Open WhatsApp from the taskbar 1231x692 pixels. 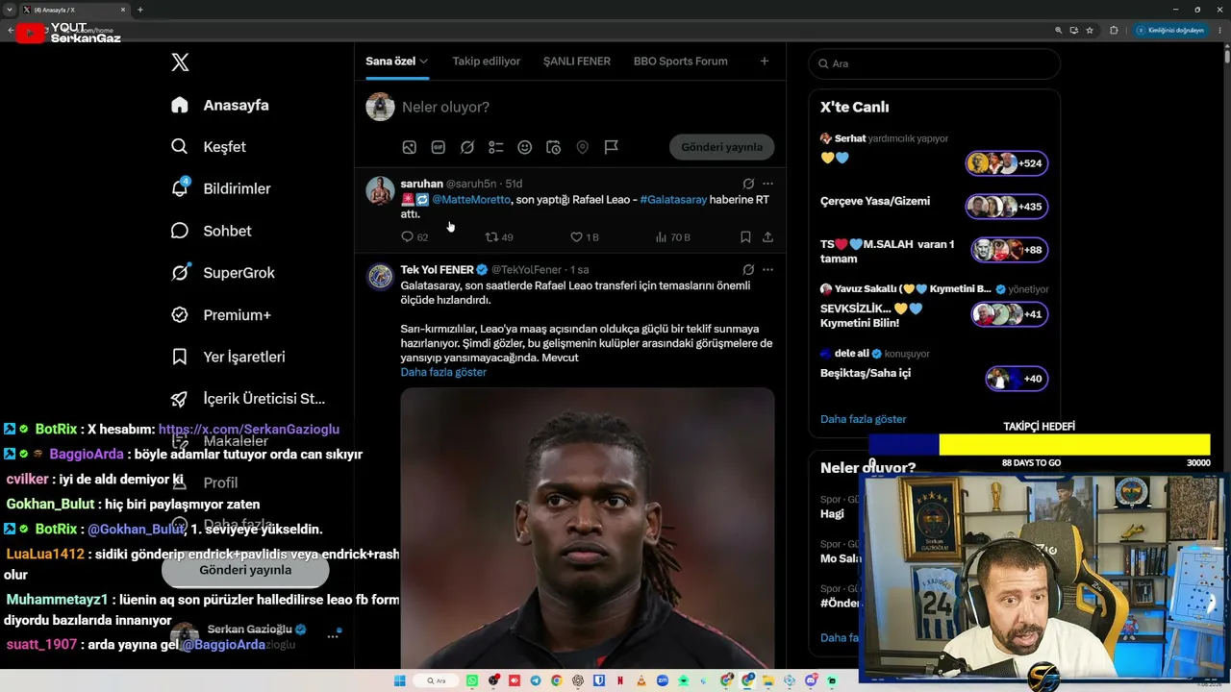point(472,680)
